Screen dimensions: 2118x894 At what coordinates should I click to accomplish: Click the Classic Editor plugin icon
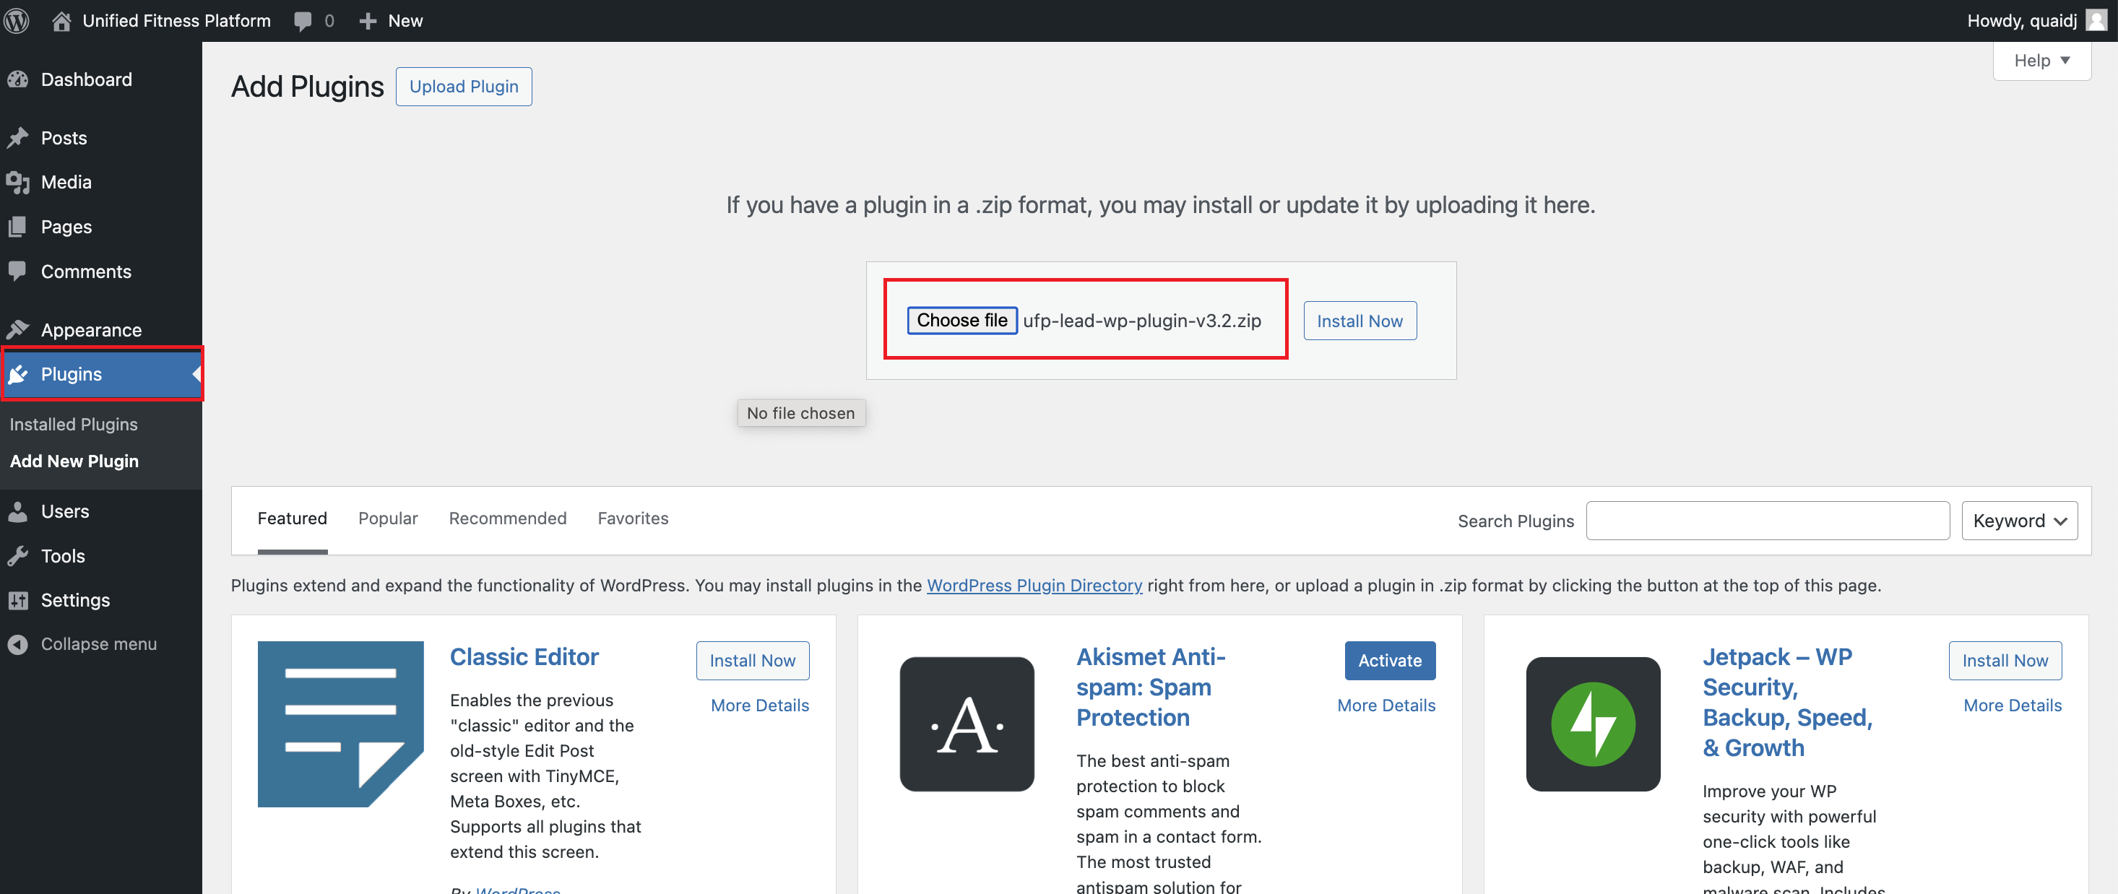point(340,724)
